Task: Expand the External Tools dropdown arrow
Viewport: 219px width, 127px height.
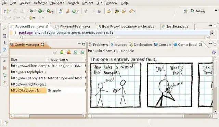Action: click(x=52, y=11)
